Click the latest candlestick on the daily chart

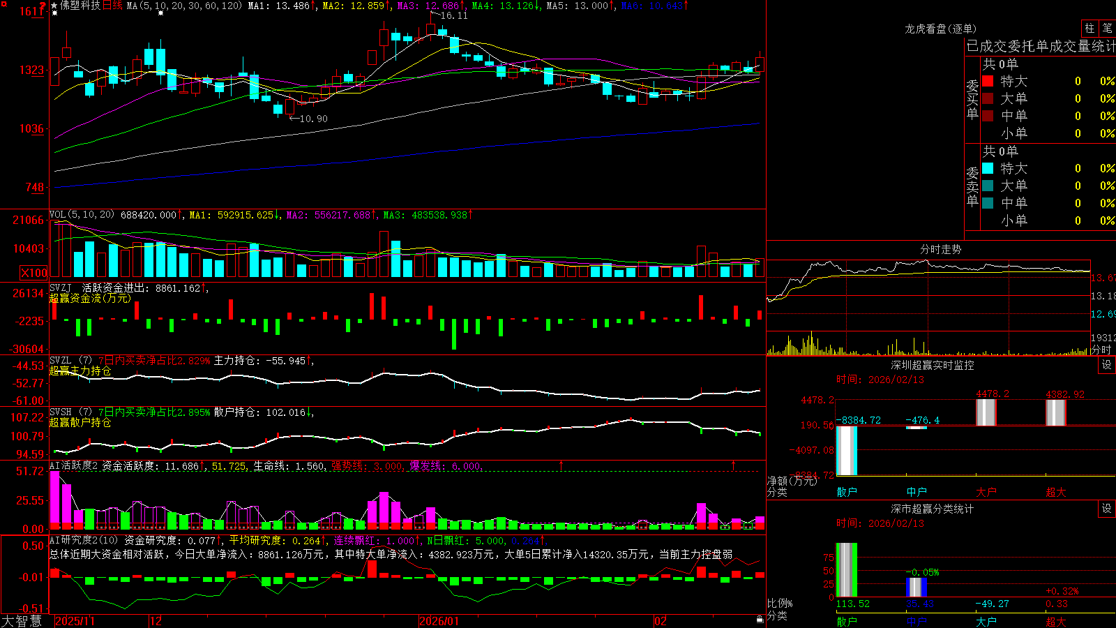[x=760, y=63]
